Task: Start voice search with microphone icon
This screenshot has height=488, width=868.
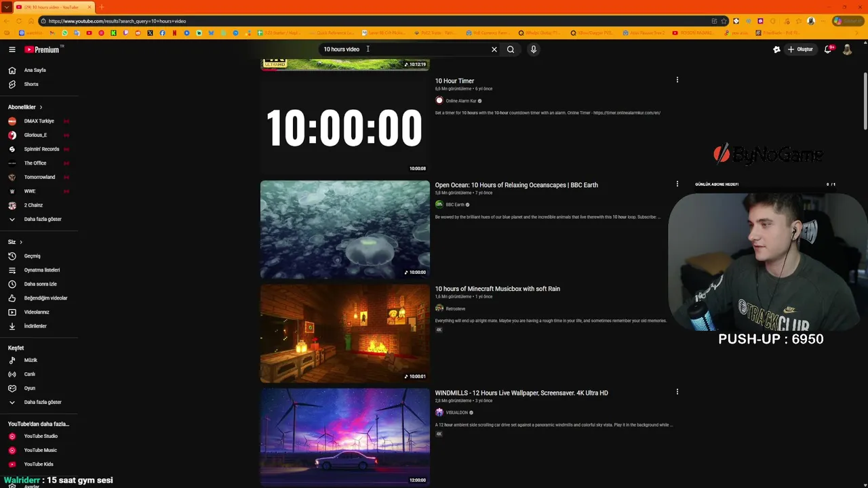Action: click(x=534, y=49)
